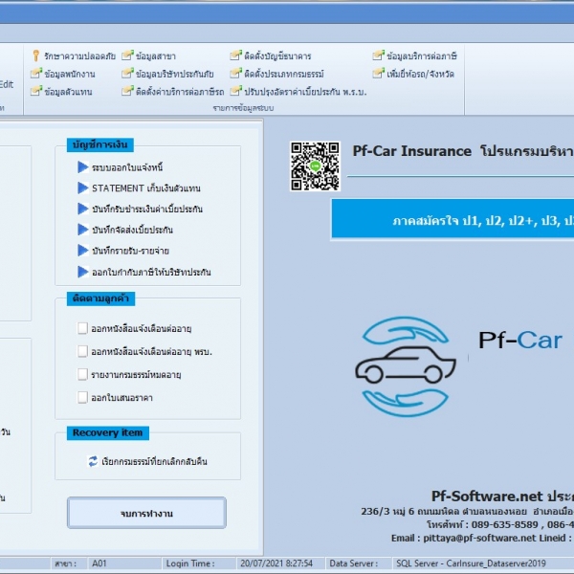Open บันทึกรายรับ-รายจ่าย link

(130, 251)
